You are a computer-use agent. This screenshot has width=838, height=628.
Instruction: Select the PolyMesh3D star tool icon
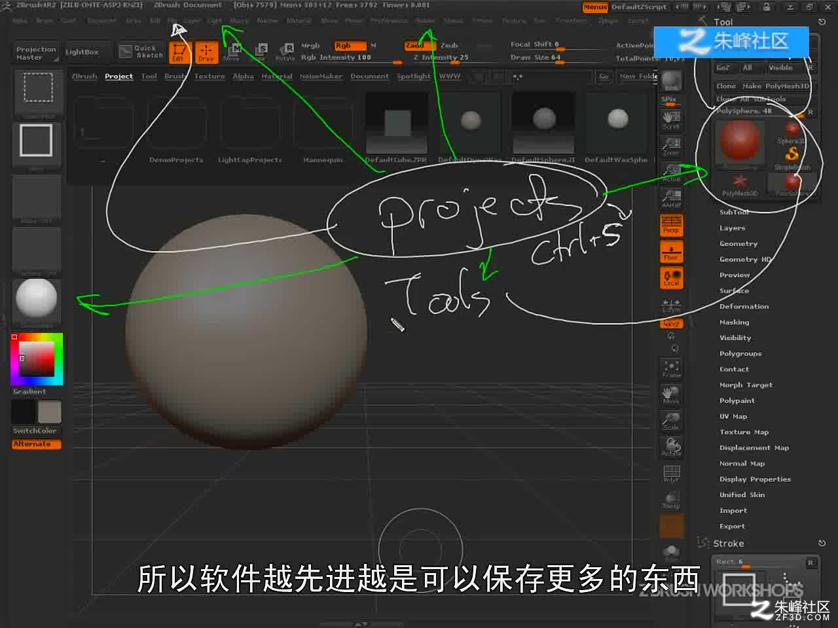click(740, 184)
